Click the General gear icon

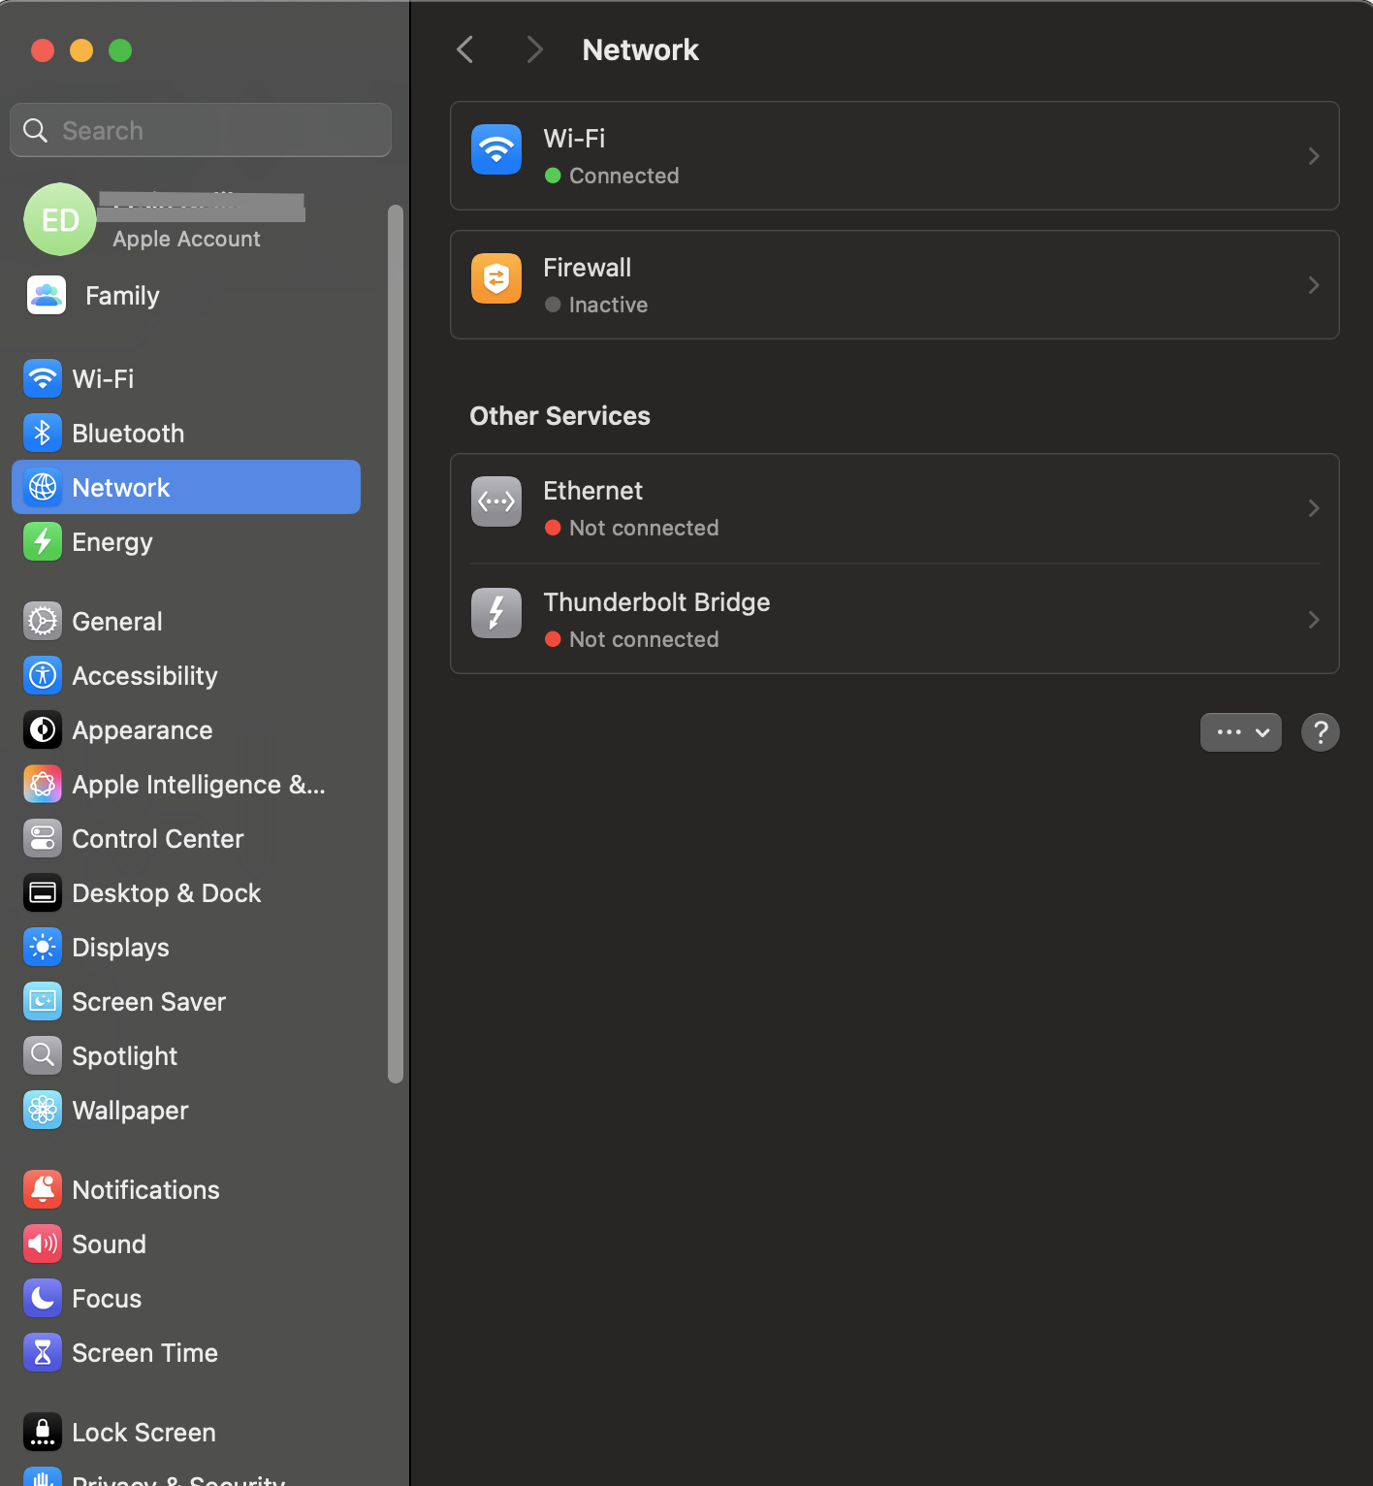[43, 621]
